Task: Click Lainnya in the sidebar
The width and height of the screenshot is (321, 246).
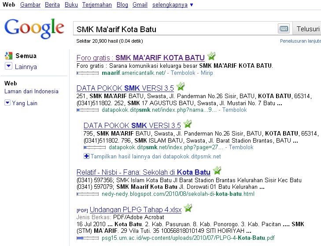Action: pyautogui.click(x=26, y=67)
